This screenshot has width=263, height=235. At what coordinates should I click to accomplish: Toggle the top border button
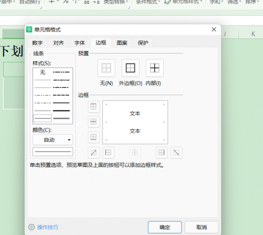[x=93, y=107]
